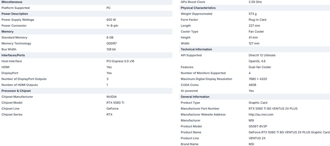
Task: Select the GDDR7 memory technology value
Action: pos(111,43)
